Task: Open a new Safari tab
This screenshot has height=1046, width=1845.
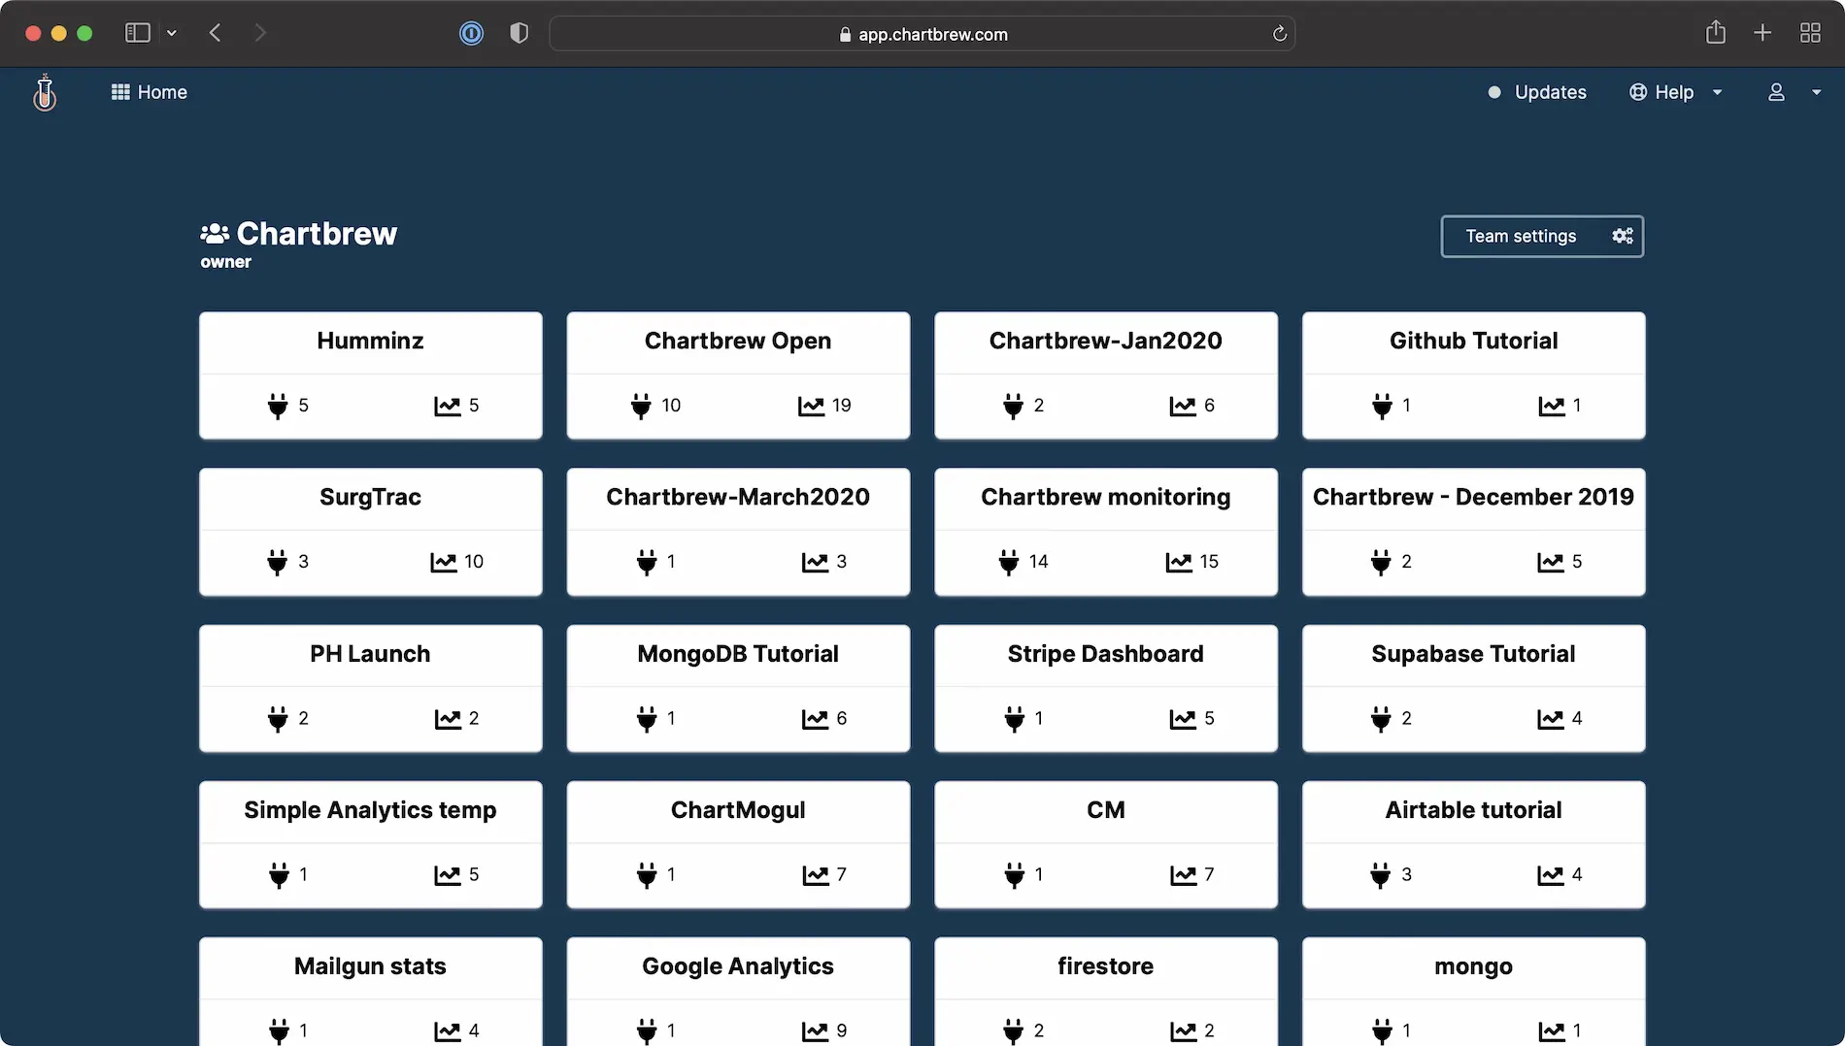Action: tap(1762, 33)
